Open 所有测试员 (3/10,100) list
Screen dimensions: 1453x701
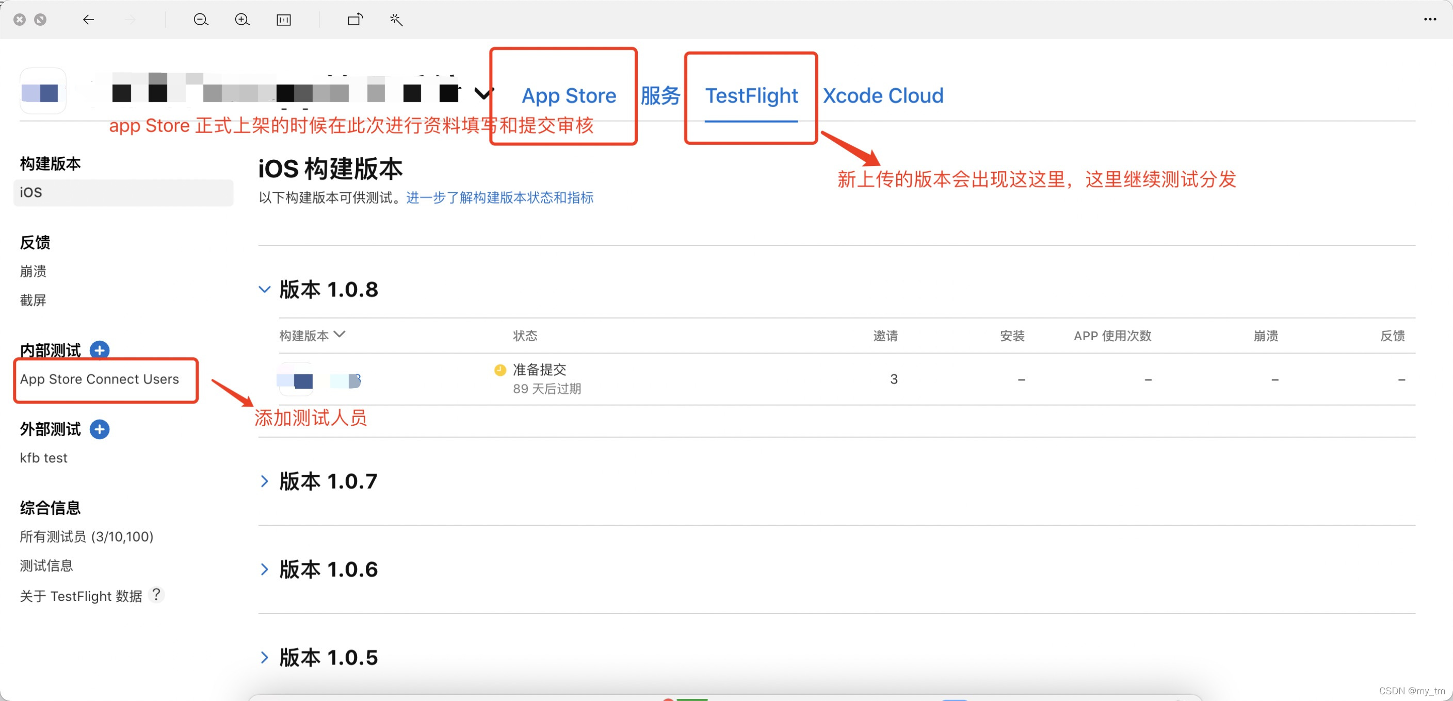click(x=86, y=537)
